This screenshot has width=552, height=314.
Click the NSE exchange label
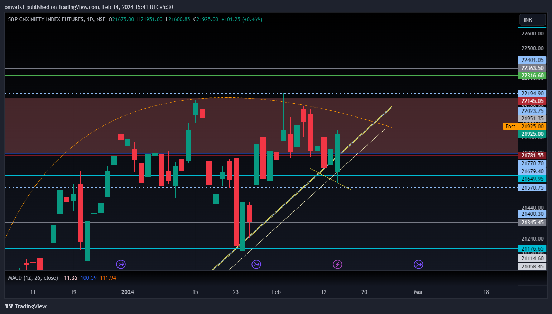click(x=101, y=19)
